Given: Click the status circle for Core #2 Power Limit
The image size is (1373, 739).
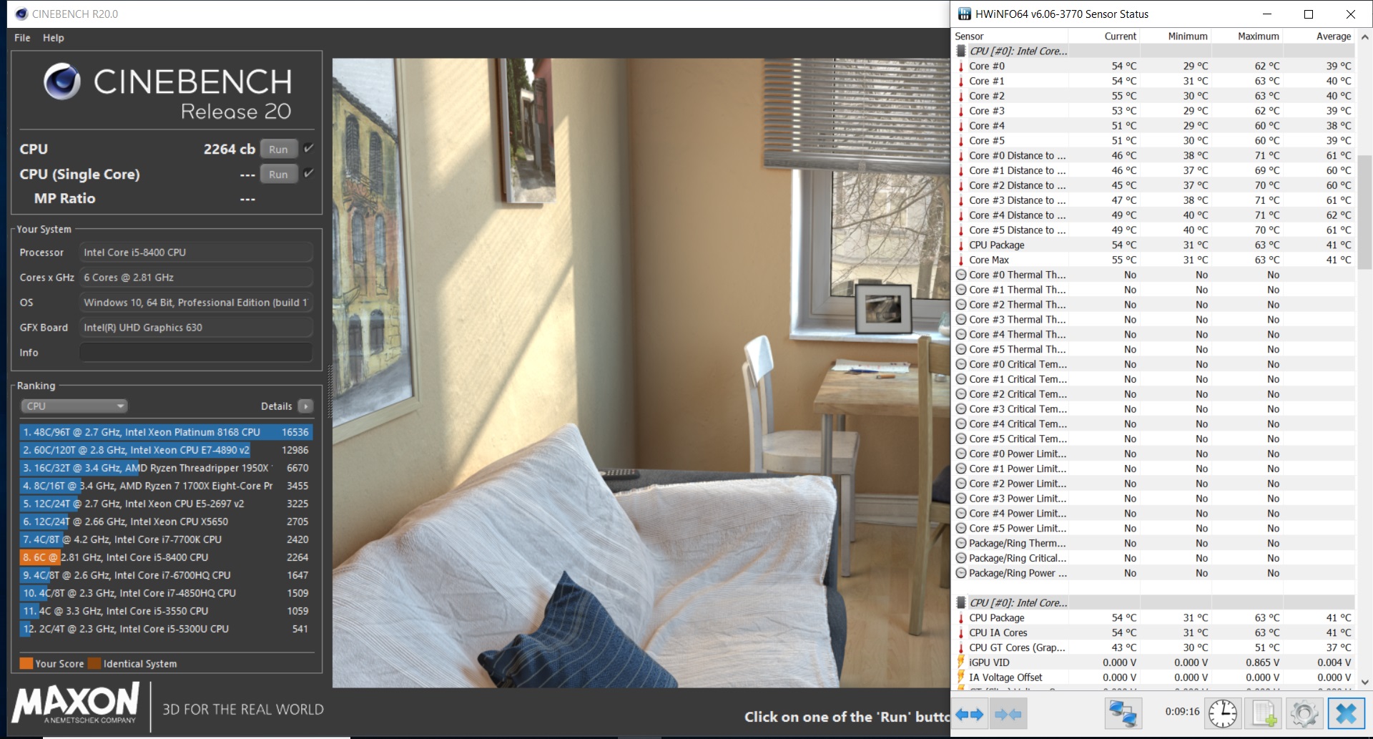Looking at the screenshot, I should pyautogui.click(x=961, y=484).
